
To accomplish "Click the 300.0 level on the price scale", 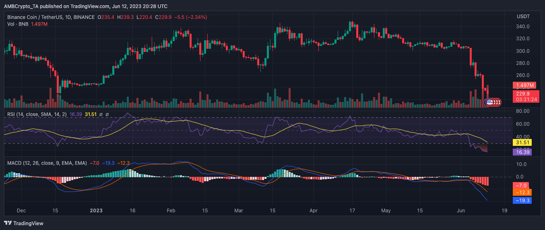I will (522, 51).
